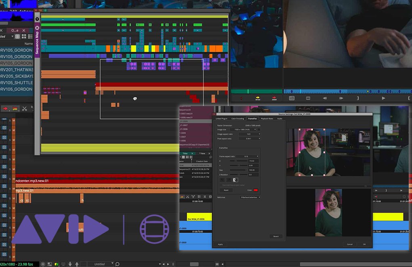This screenshot has width=412, height=267.
Task: Click the FrameFlex crop preview of the woman
Action: (312, 152)
